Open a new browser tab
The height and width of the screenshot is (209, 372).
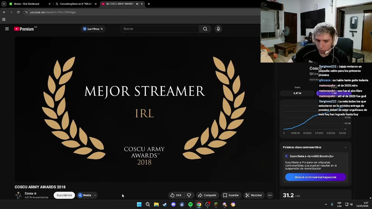pos(149,4)
